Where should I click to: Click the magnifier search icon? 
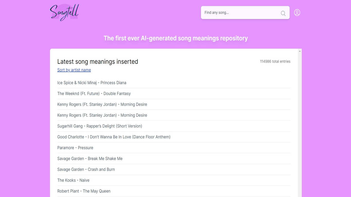tap(283, 13)
